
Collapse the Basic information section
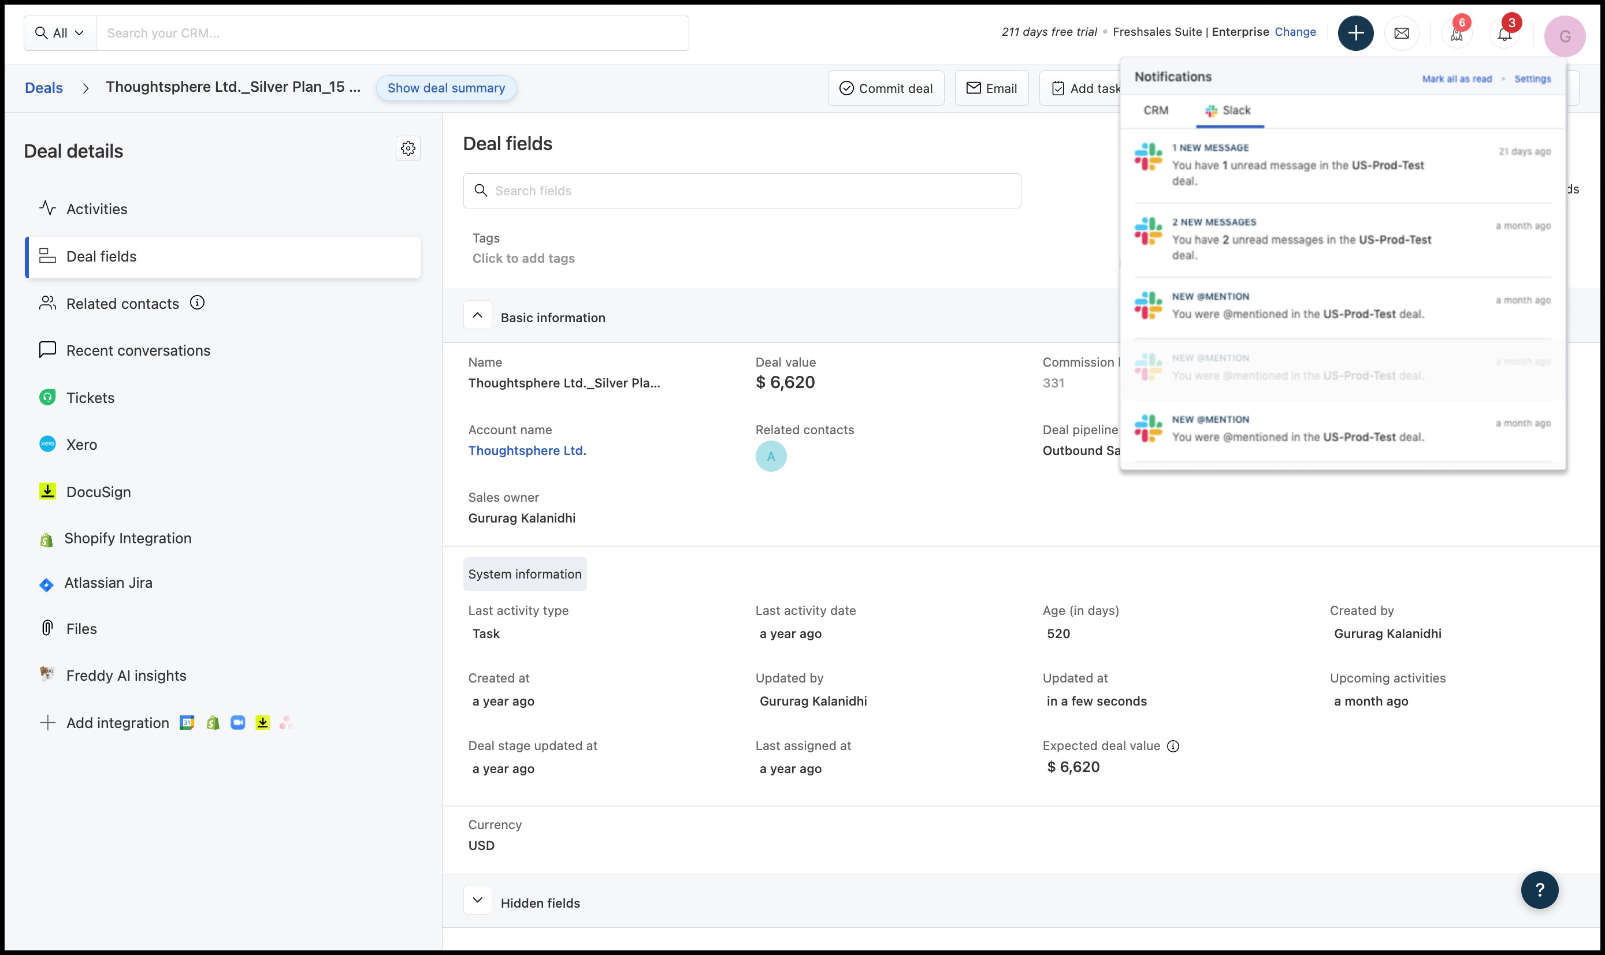click(x=477, y=315)
